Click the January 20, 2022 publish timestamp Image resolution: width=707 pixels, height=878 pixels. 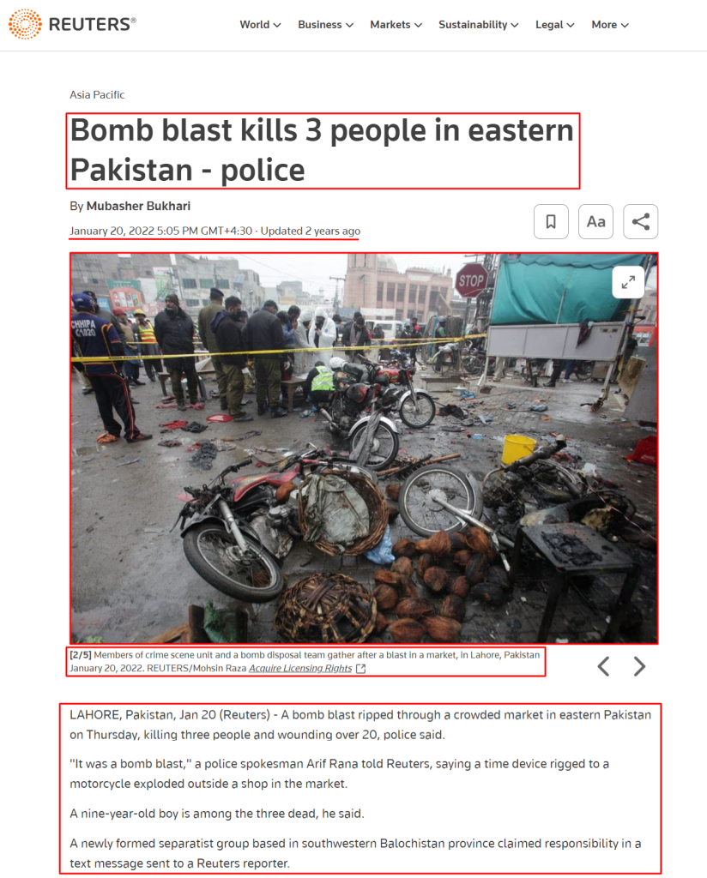[x=160, y=231]
